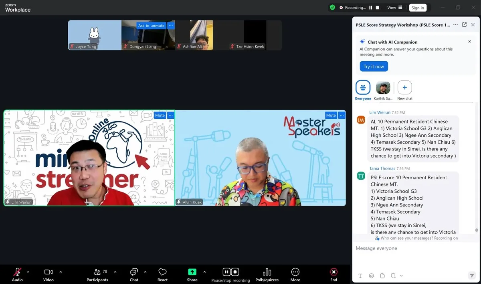Open chat with Karthik Su...
Screen dimensions: 481x284
(383, 90)
